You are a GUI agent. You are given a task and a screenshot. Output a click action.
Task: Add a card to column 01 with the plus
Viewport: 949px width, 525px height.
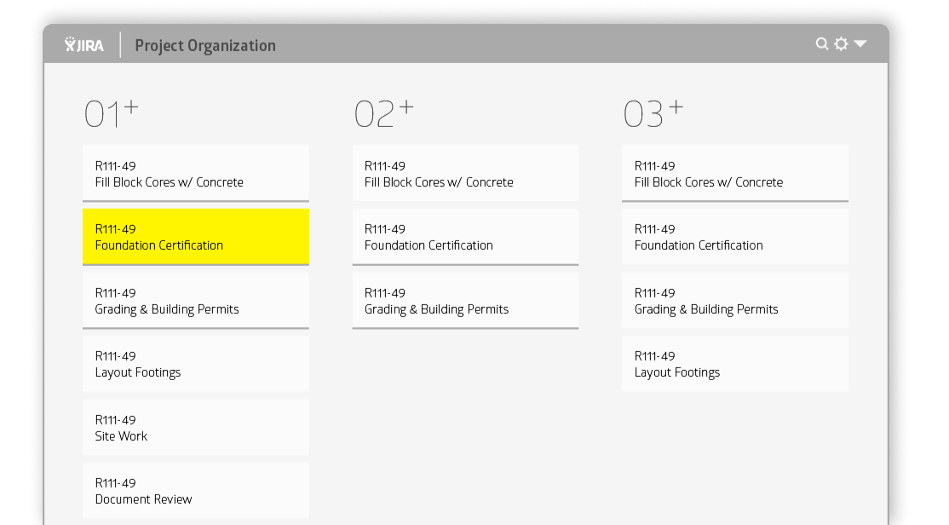pos(131,107)
